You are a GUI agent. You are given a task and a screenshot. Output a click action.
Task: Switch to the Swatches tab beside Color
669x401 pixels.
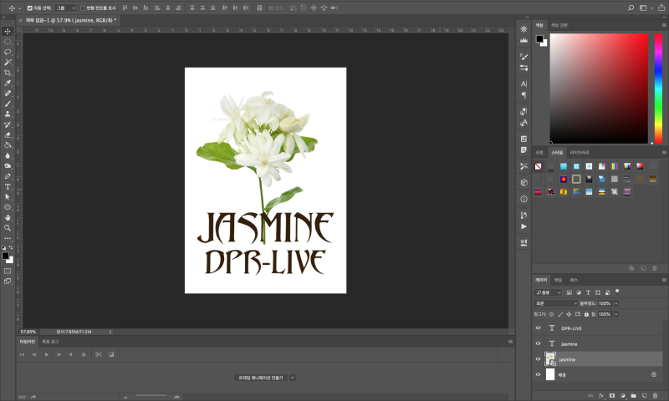[559, 25]
